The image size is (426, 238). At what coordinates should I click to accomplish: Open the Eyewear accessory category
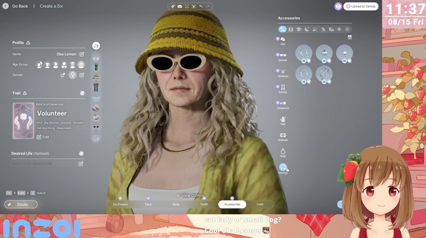[x=283, y=57]
